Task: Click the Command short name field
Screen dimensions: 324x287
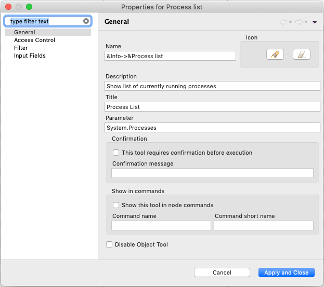Action: pyautogui.click(x=264, y=226)
